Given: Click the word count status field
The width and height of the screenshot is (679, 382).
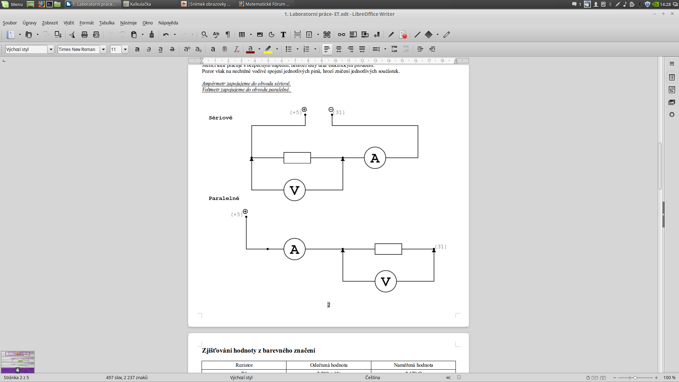Looking at the screenshot, I should click(127, 377).
